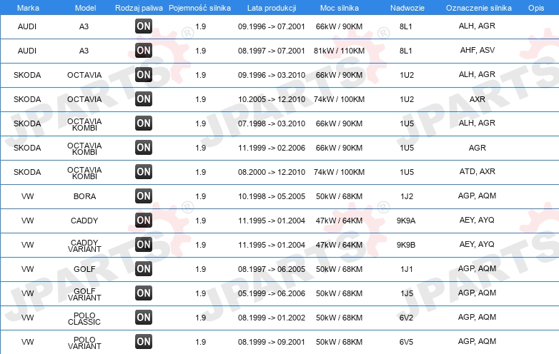The width and height of the screenshot is (559, 354).
Task: Select the 81kW / 110KM power cell
Action: click(339, 51)
